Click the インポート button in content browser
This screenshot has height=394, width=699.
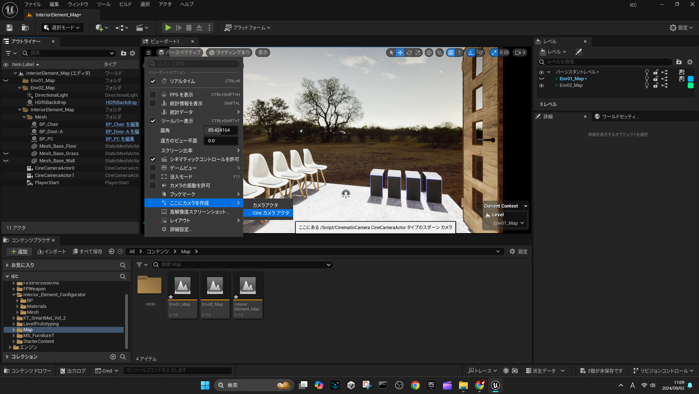52,252
